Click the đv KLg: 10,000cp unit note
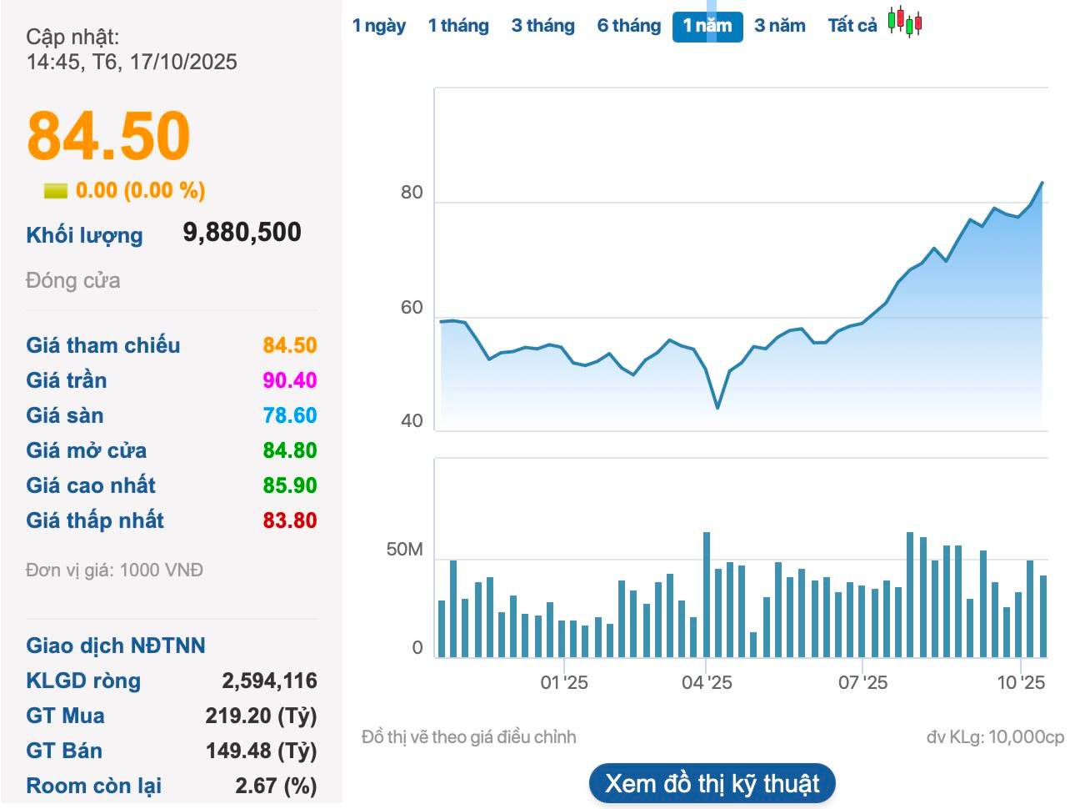Screen dimensions: 1080x809 tap(995, 737)
